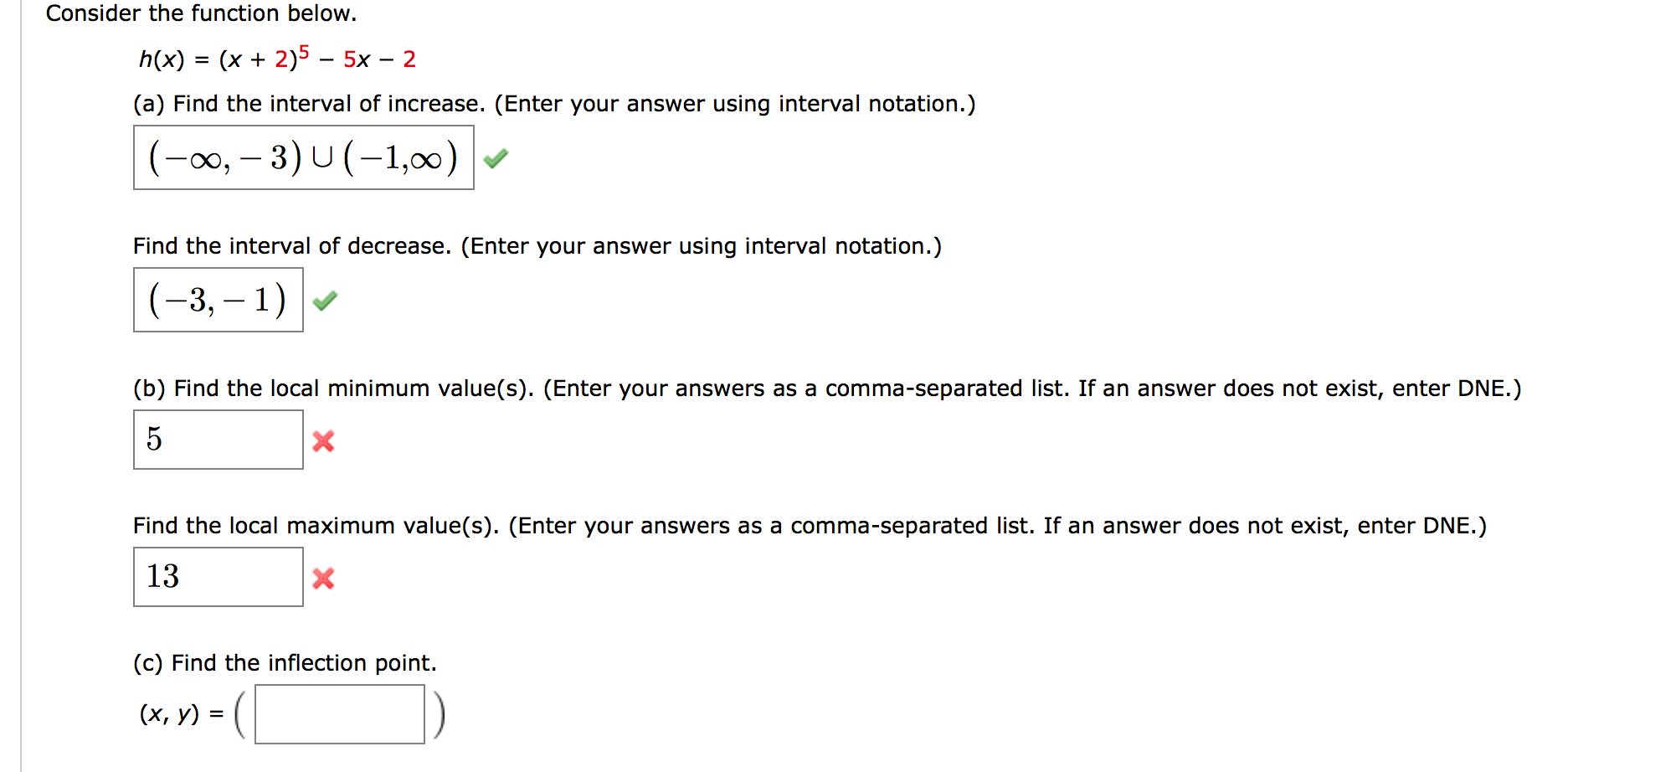Click the red exponent 5 in the formula
The width and height of the screenshot is (1676, 772).
pos(304,52)
